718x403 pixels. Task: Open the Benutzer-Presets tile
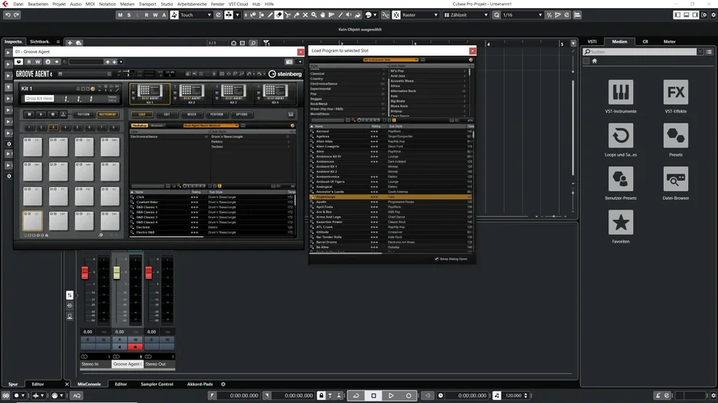click(x=620, y=179)
